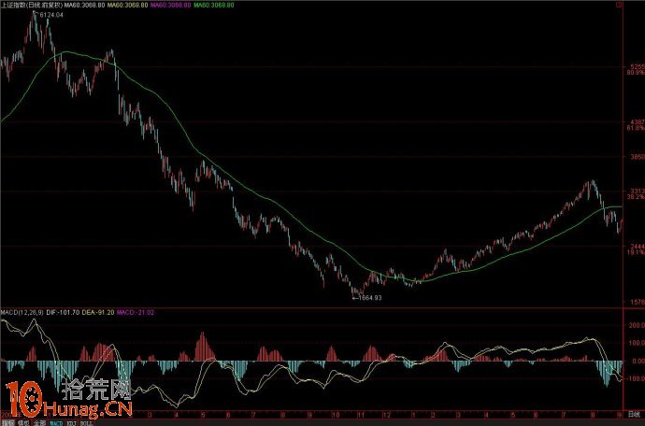Viewport: 645px width, 426px height.
Task: Select the green MA60 legend label
Action: 214,5
